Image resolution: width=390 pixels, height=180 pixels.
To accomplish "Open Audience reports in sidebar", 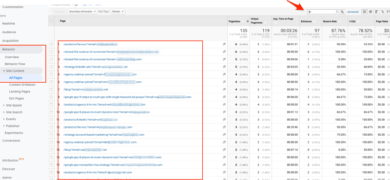I will pos(9,32).
